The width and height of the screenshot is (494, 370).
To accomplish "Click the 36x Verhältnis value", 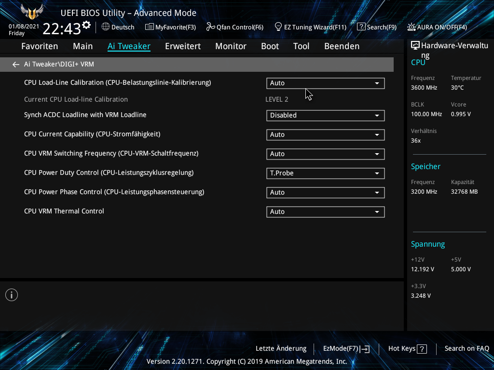I will (x=415, y=141).
